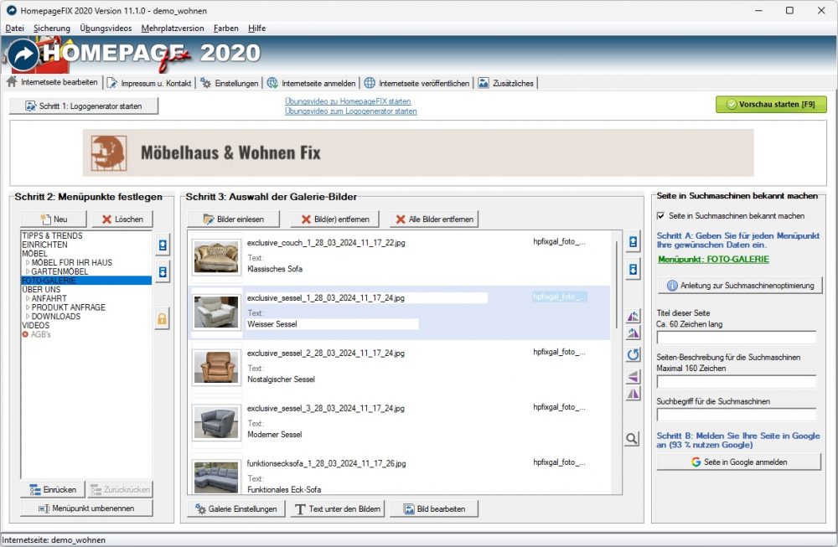Click Schritt 1: Logogenerator starten
Viewport: 838px width, 547px height.
click(x=84, y=106)
